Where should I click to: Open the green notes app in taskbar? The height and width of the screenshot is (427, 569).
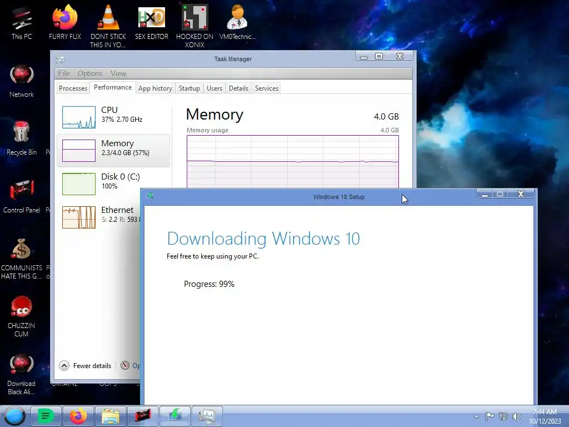point(46,416)
